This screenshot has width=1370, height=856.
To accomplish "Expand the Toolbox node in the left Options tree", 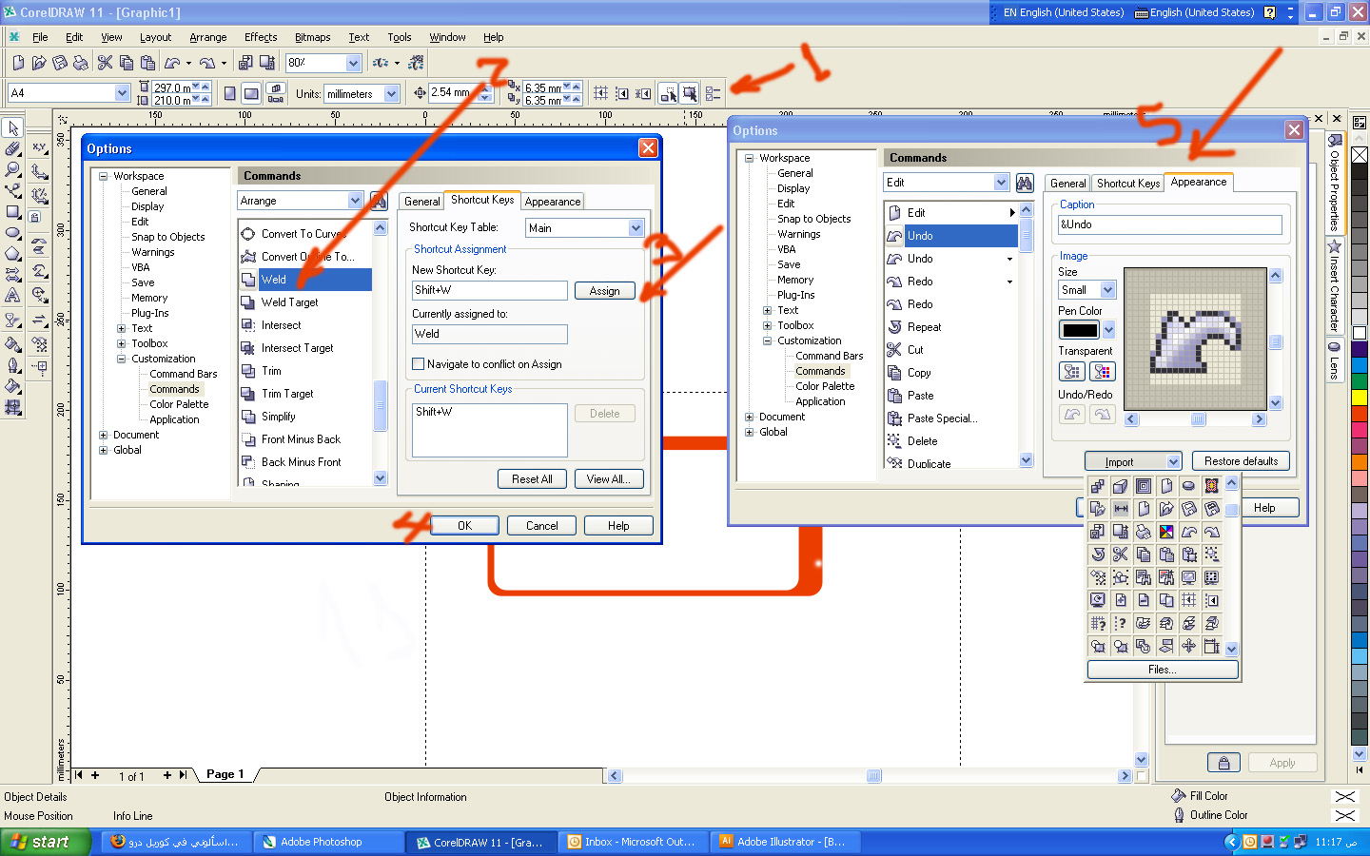I will (x=121, y=343).
